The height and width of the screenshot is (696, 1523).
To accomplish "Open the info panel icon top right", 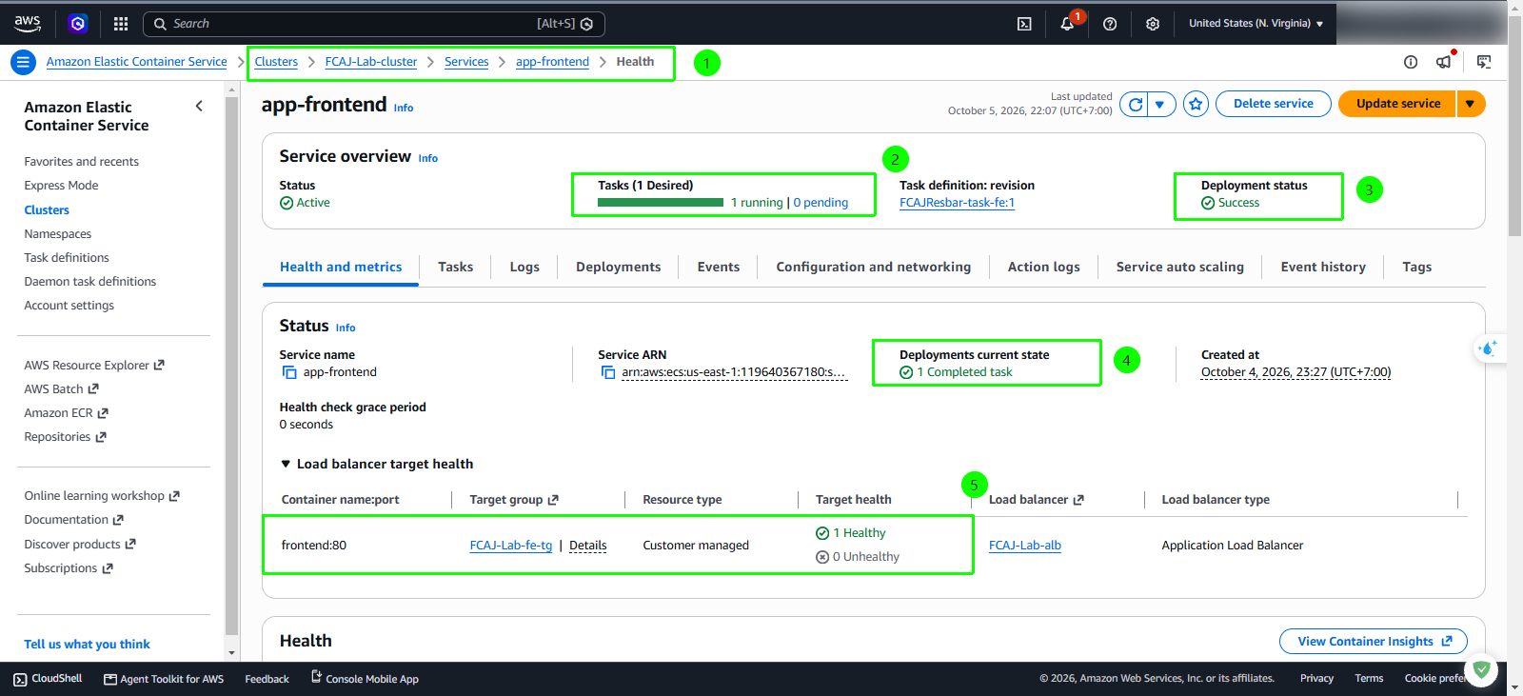I will [x=1411, y=62].
